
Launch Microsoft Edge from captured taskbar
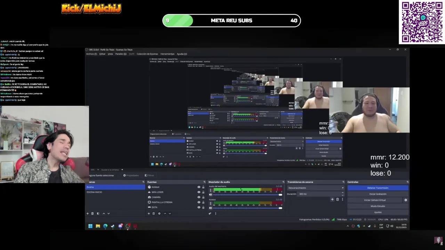[105, 226]
